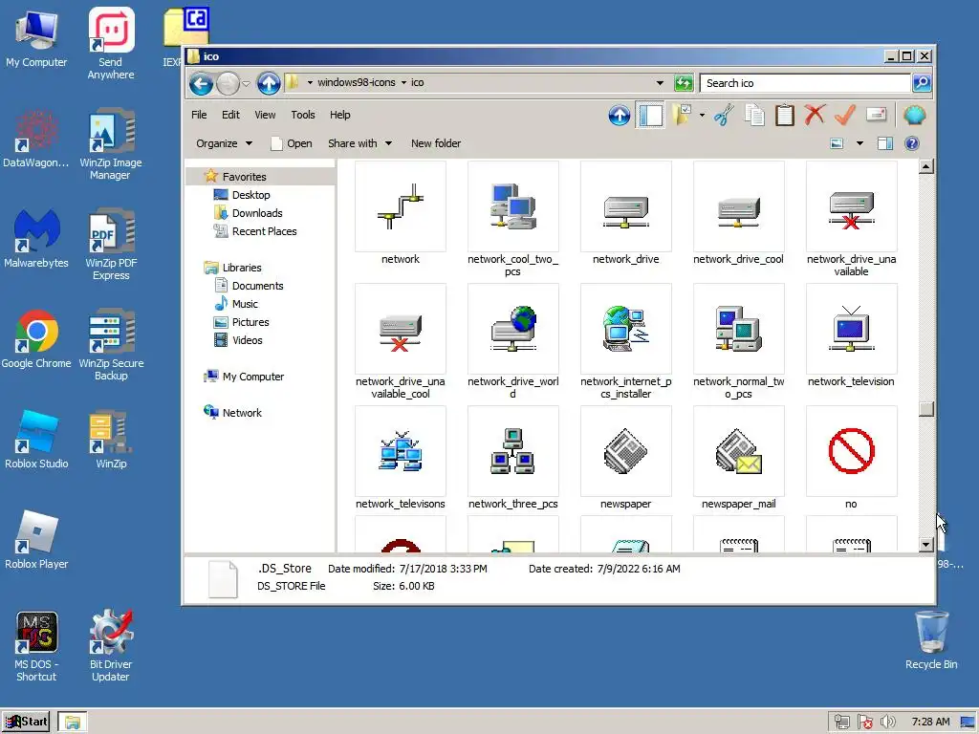979x734 pixels.
Task: Select the network_cool_two_pcs file
Action: 512,219
